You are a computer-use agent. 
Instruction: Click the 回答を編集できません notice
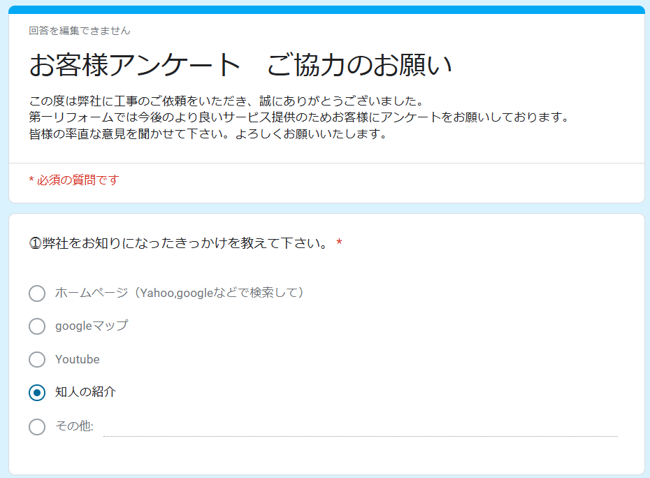[79, 31]
